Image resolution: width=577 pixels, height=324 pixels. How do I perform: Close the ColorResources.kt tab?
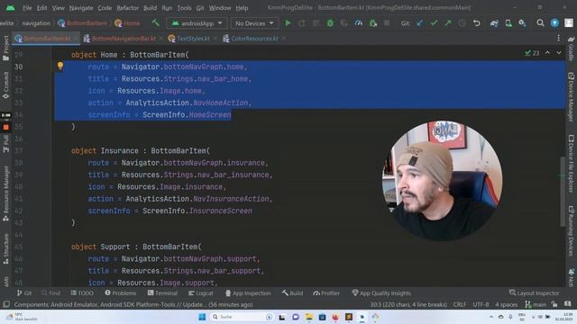coord(284,38)
